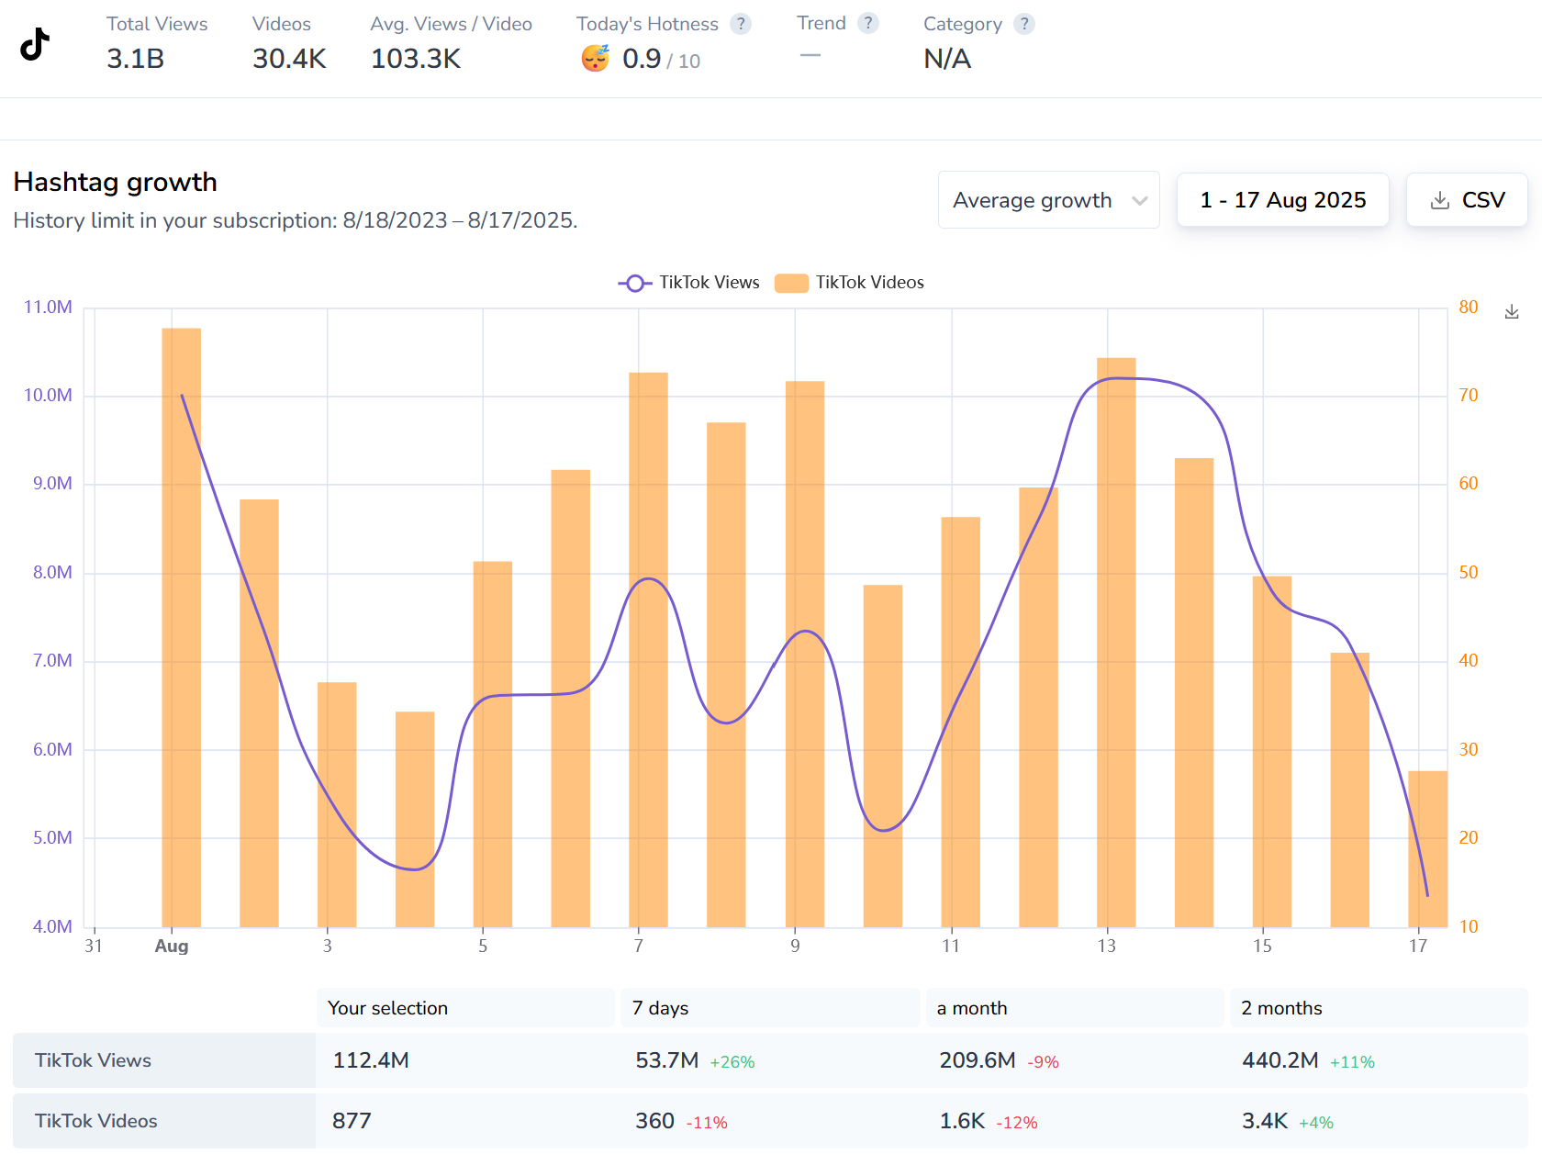Expand the dropdown using the Average growth chevron
1542x1154 pixels.
[1139, 201]
